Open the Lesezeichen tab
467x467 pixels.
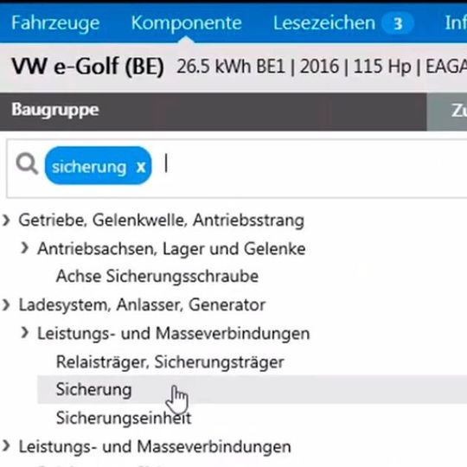tap(324, 23)
